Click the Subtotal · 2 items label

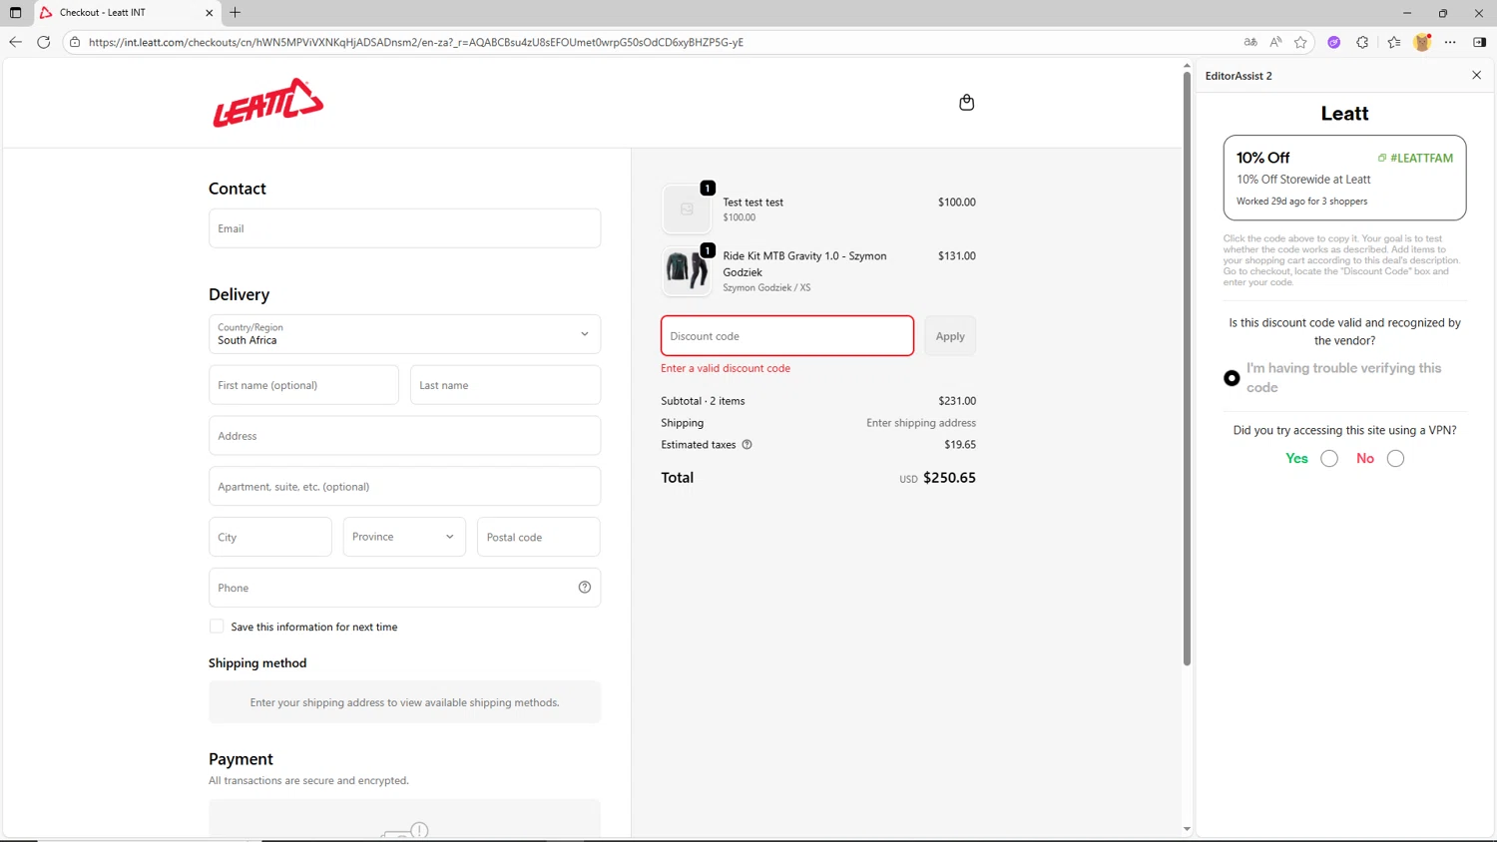click(703, 401)
